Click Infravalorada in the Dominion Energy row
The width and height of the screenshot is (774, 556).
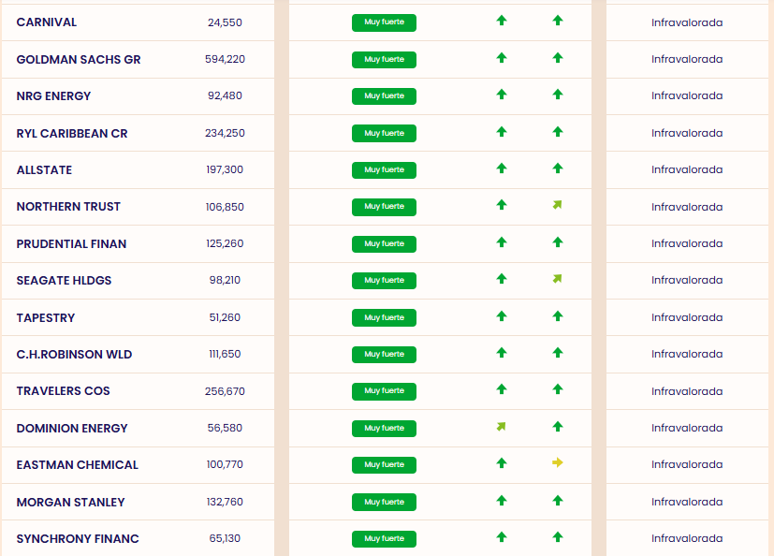[687, 428]
